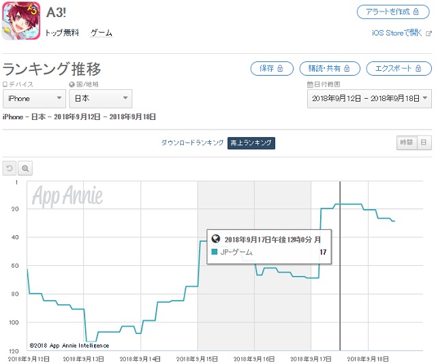Toggle to 時間 hourly view

tap(406, 142)
